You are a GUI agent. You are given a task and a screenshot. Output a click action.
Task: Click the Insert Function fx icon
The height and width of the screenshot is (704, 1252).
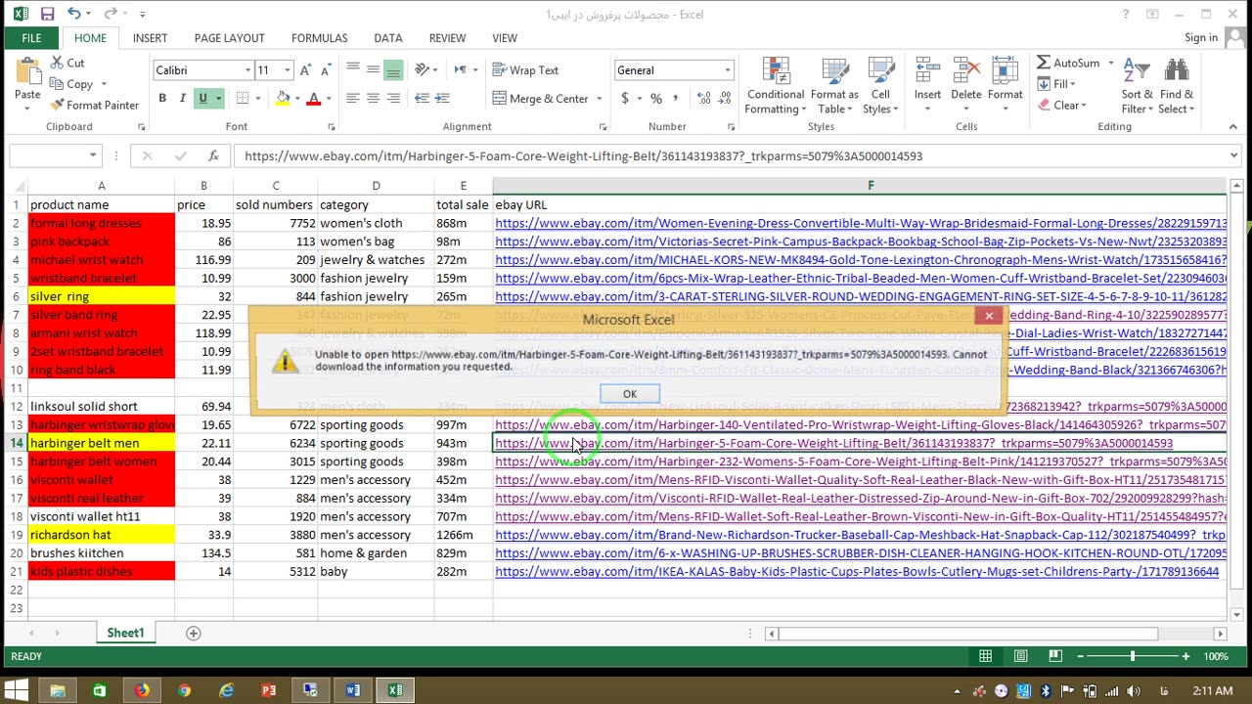coord(213,156)
